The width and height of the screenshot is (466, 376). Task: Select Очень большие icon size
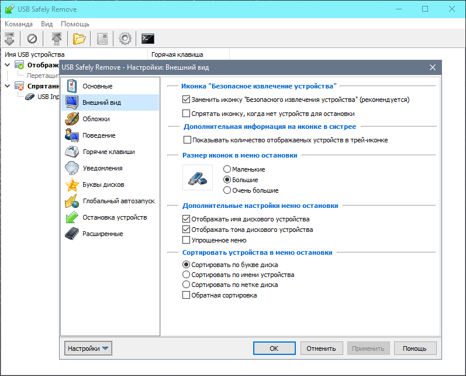point(227,190)
